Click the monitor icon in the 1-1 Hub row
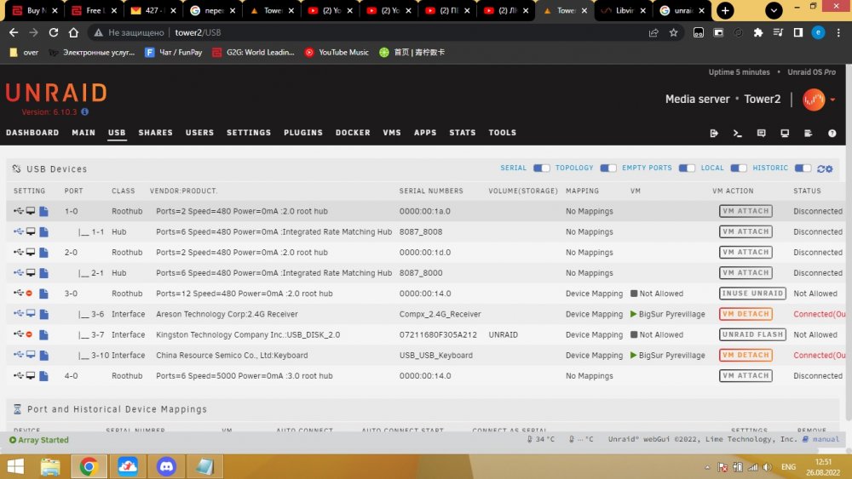The width and height of the screenshot is (852, 479). pyautogui.click(x=31, y=231)
